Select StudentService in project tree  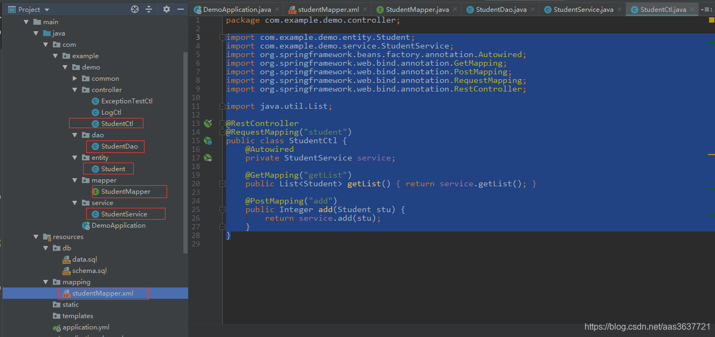124,214
